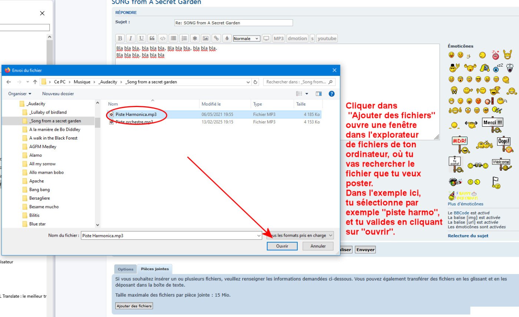519x317 pixels.
Task: Insert an image using the picture icon
Action: pyautogui.click(x=205, y=39)
